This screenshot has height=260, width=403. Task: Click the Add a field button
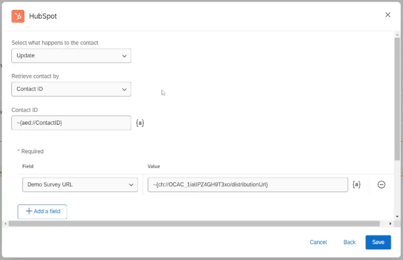point(42,211)
